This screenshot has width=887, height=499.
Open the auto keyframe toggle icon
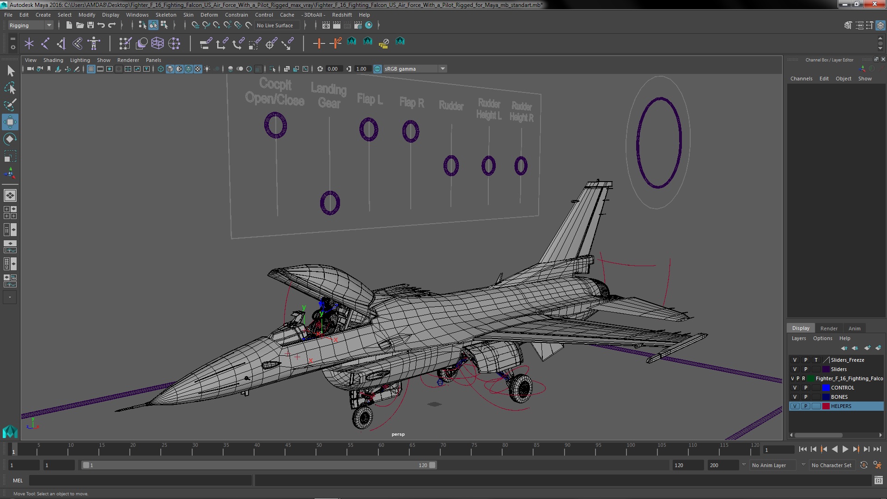click(x=864, y=465)
